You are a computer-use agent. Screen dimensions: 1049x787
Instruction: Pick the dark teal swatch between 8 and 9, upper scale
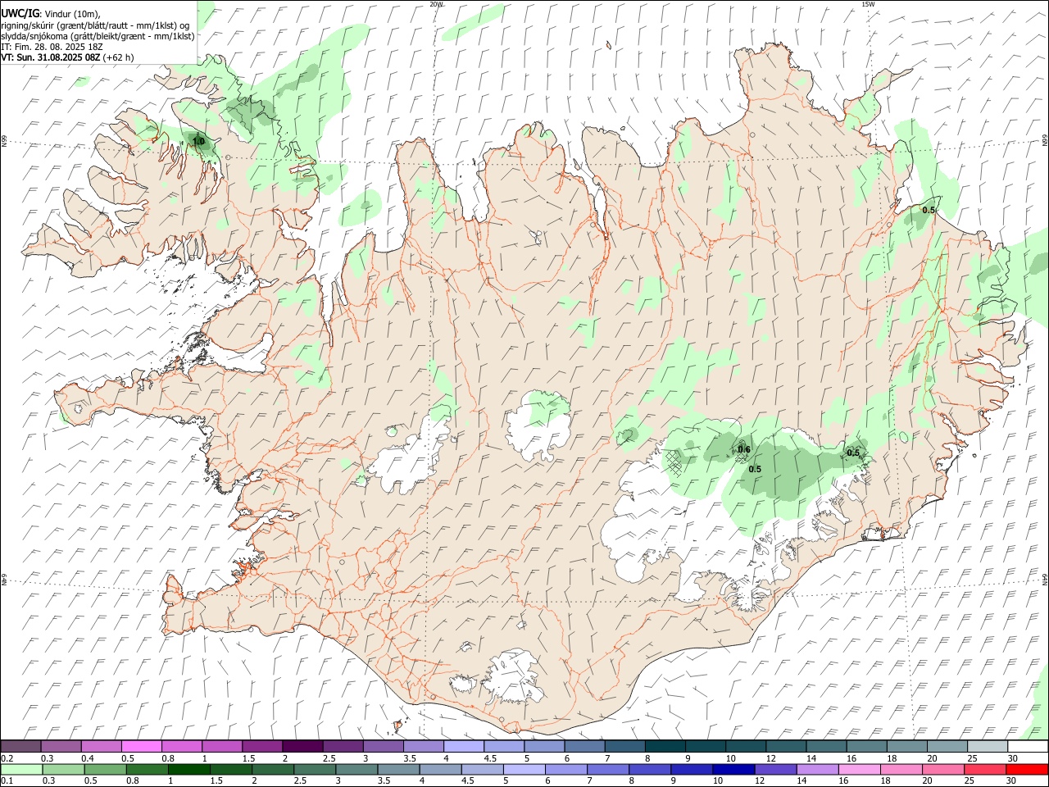click(x=665, y=747)
